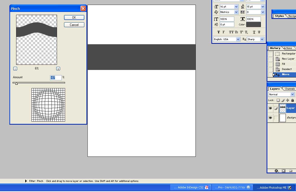Click the Hebrew-titled Pro taskbar button

coord(232,187)
